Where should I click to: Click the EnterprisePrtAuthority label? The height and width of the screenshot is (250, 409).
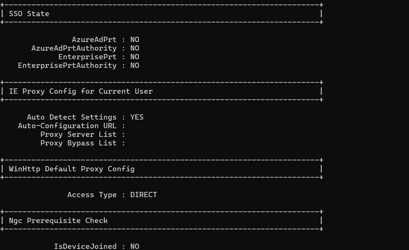(67, 65)
